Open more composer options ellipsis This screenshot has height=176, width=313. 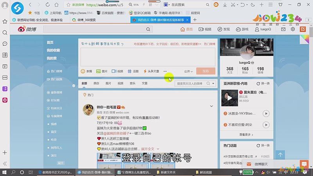(165, 71)
